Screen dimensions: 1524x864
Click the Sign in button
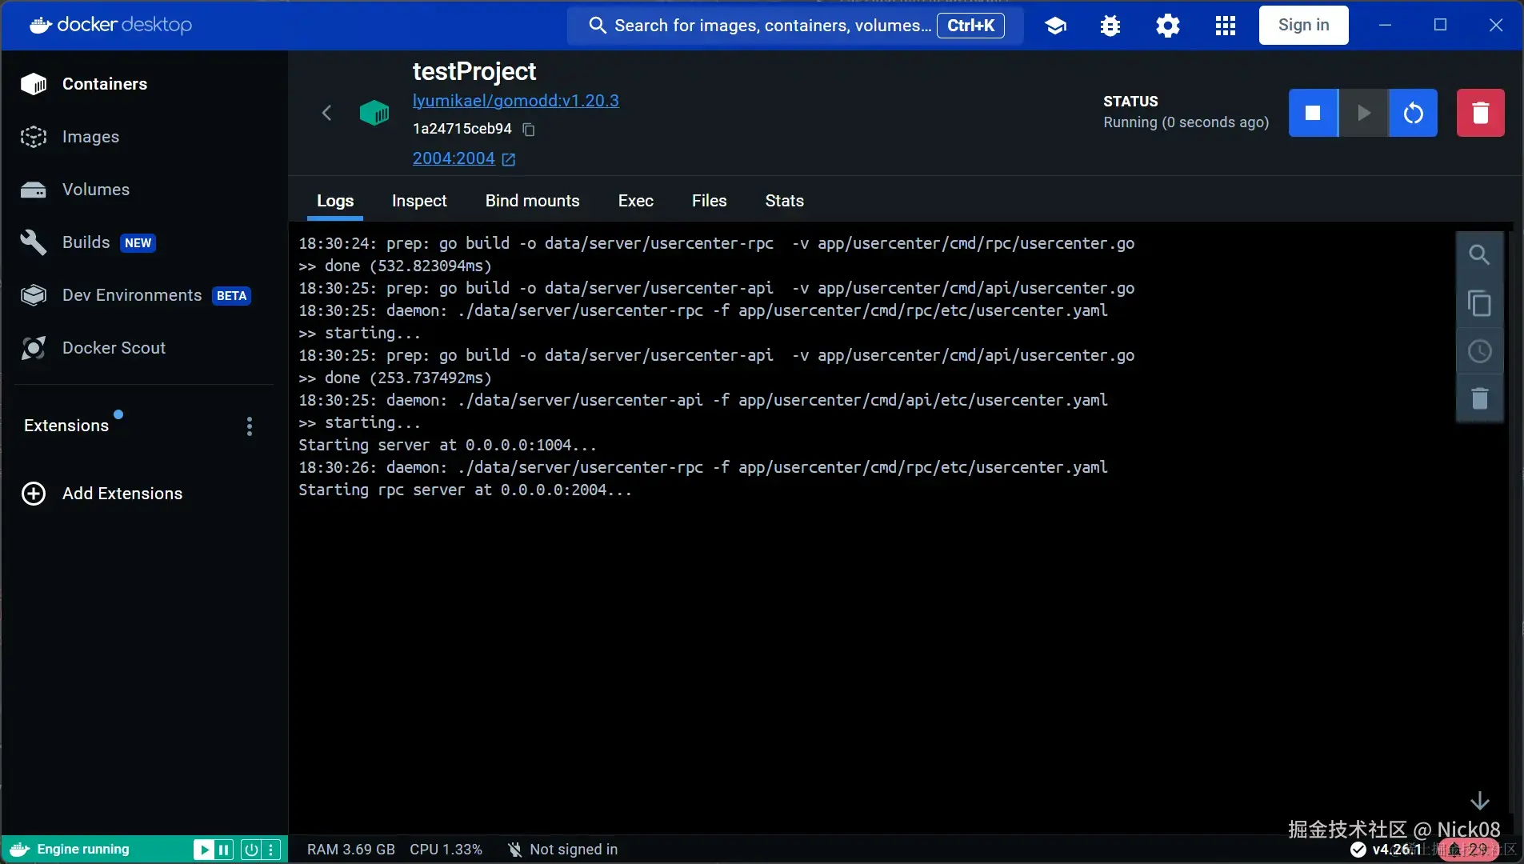point(1304,26)
